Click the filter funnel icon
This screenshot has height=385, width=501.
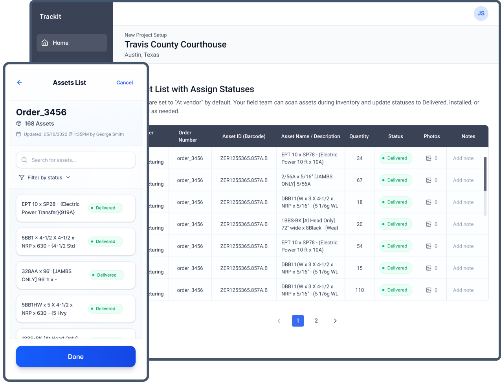click(x=22, y=178)
